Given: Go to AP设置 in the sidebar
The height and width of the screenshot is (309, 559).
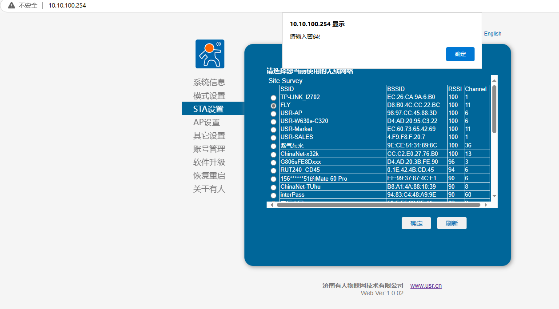Looking at the screenshot, I should pyautogui.click(x=207, y=122).
